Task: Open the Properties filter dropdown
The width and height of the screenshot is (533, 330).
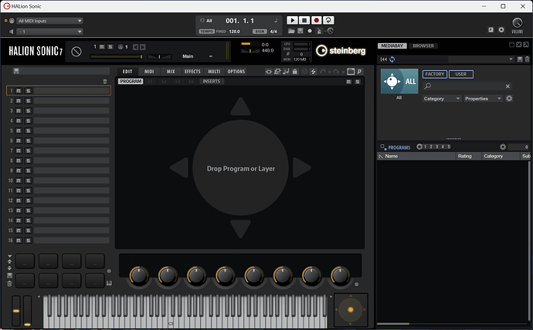Action: 483,99
